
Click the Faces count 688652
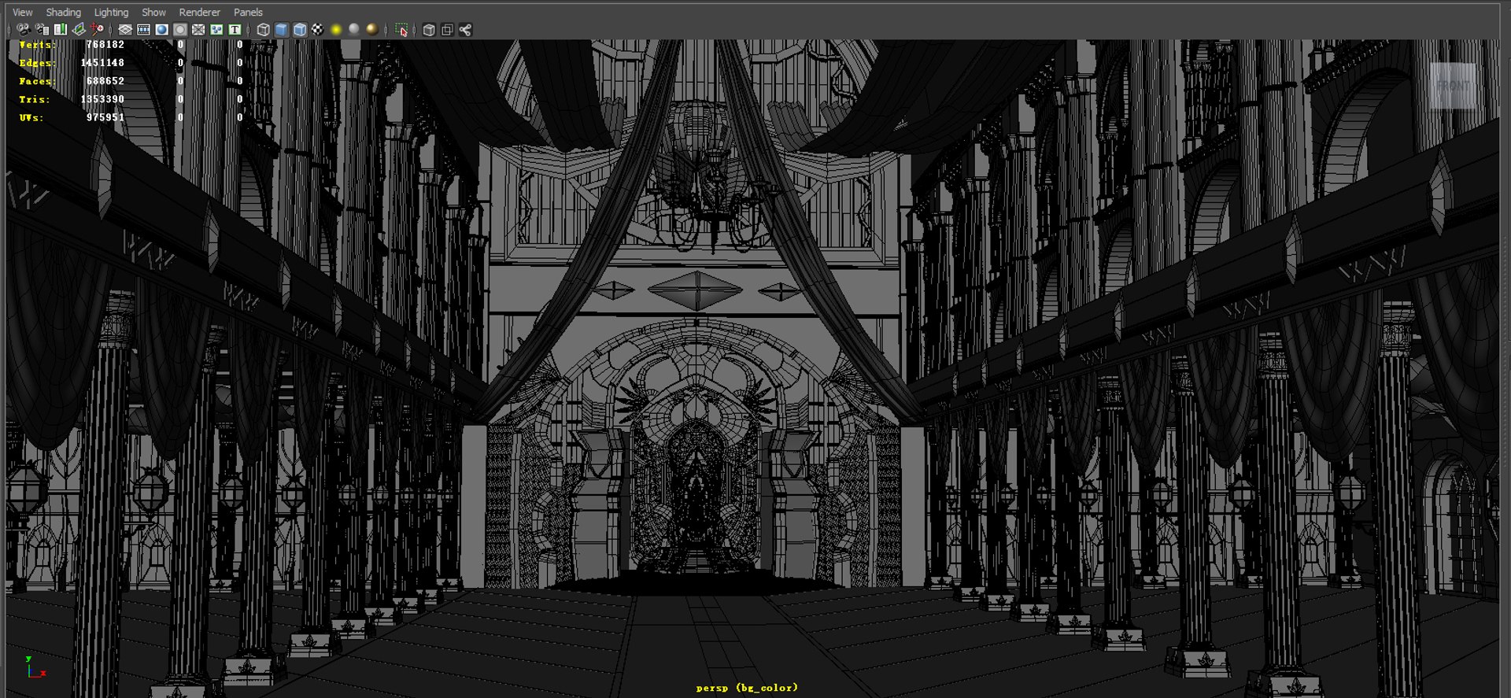pyautogui.click(x=105, y=81)
